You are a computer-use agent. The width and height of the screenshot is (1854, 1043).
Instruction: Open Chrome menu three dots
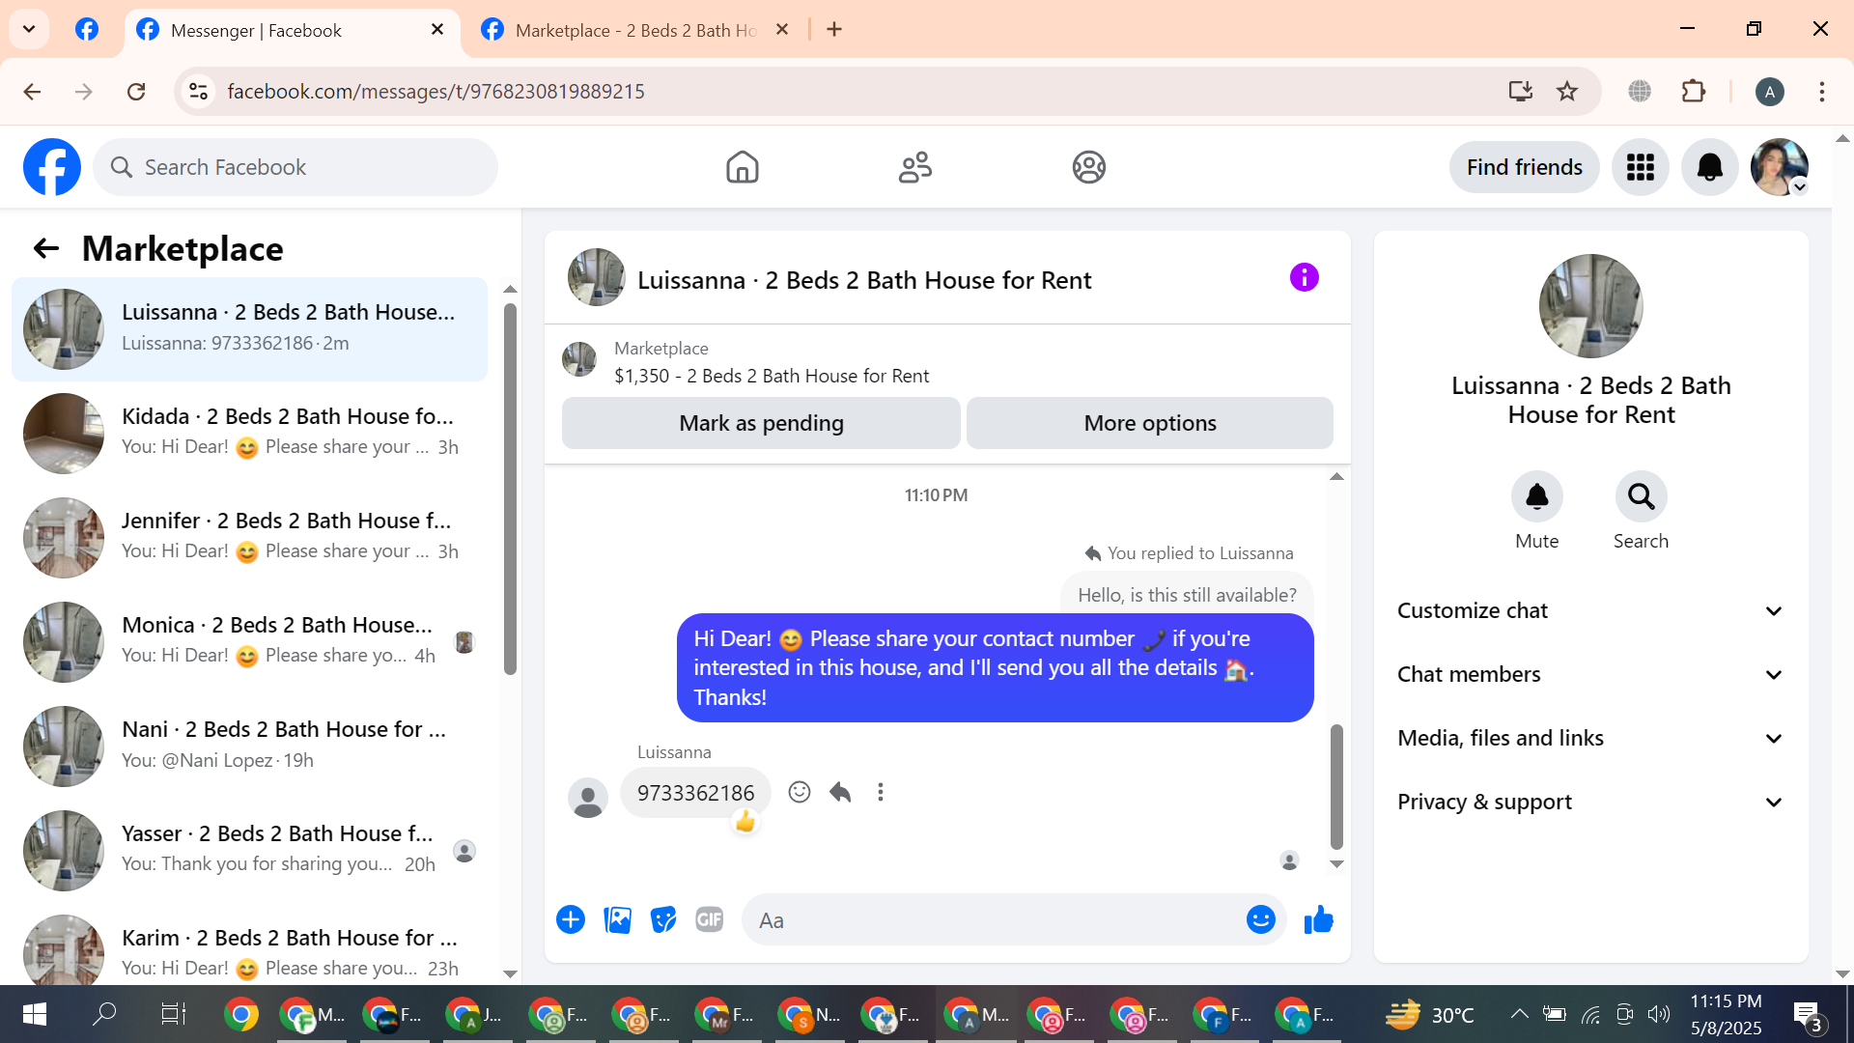point(1822,92)
